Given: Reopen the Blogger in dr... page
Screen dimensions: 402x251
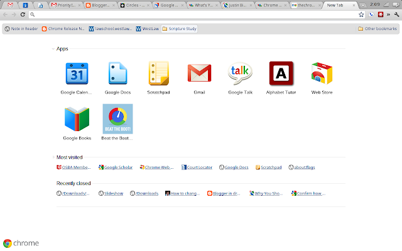Looking at the screenshot, I should pos(224,193).
